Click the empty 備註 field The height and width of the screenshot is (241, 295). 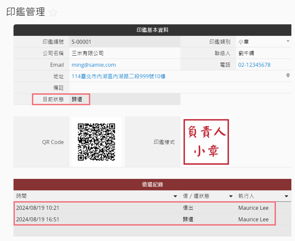point(178,88)
